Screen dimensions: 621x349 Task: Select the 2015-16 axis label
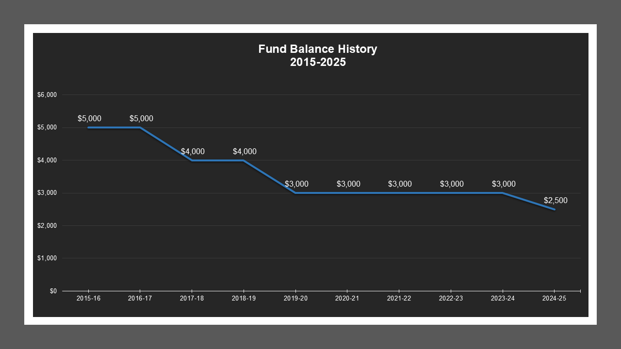(88, 299)
